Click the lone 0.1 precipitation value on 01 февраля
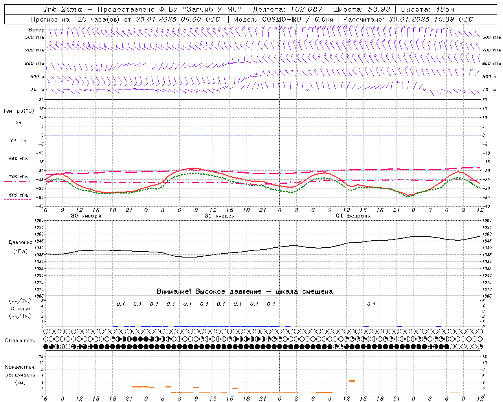The width and height of the screenshot is (503, 402). [x=371, y=304]
